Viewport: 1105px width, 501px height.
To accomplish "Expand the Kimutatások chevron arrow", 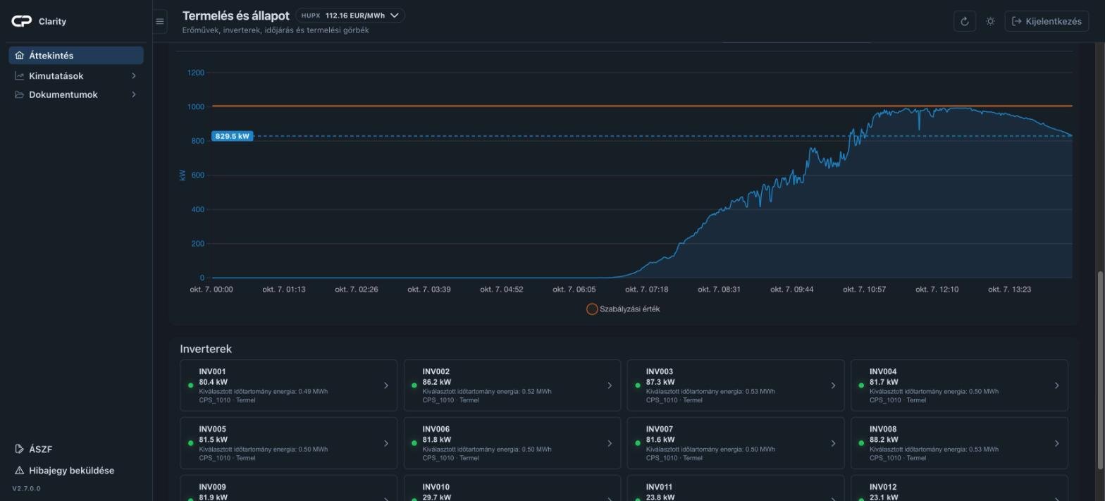I will point(134,75).
